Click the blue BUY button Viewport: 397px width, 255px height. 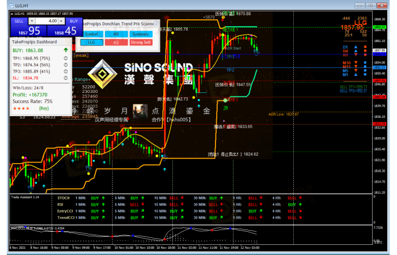73,20
